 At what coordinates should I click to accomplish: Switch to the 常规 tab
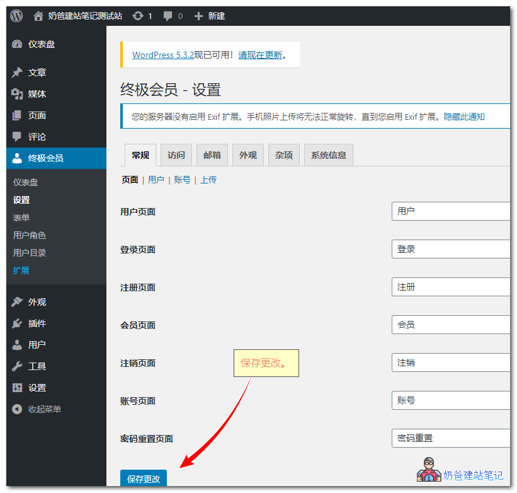[140, 155]
